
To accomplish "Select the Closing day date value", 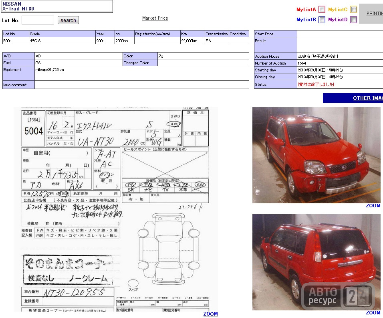I will (320, 77).
